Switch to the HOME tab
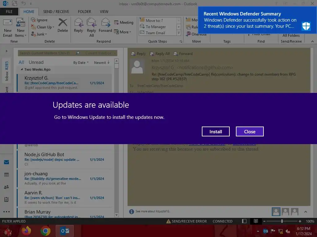 [x=29, y=11]
